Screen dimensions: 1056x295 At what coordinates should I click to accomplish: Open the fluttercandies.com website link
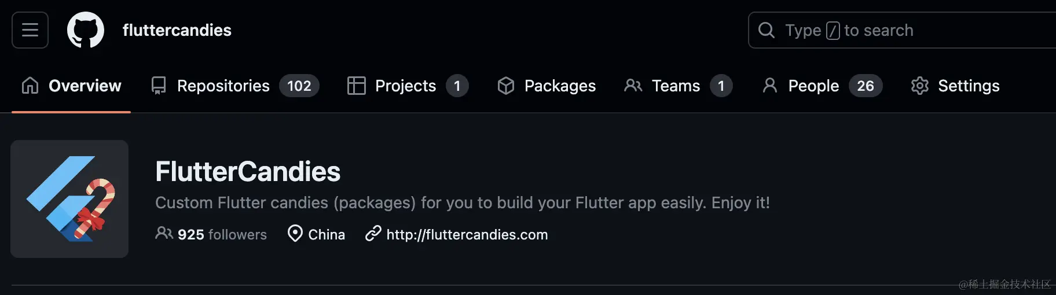pos(467,234)
